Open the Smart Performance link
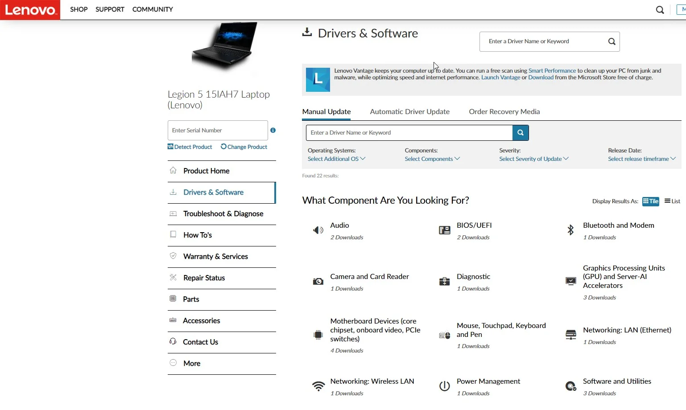This screenshot has height=410, width=686. click(x=552, y=71)
